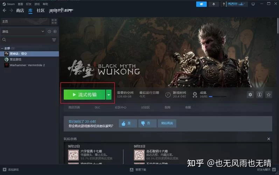Click the 9月11日 date heading

click(139, 146)
